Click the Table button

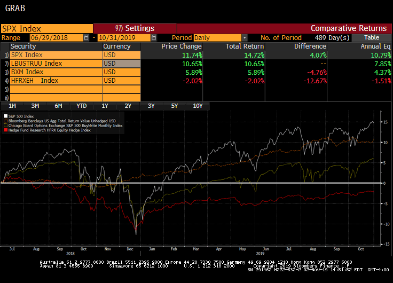pos(372,37)
